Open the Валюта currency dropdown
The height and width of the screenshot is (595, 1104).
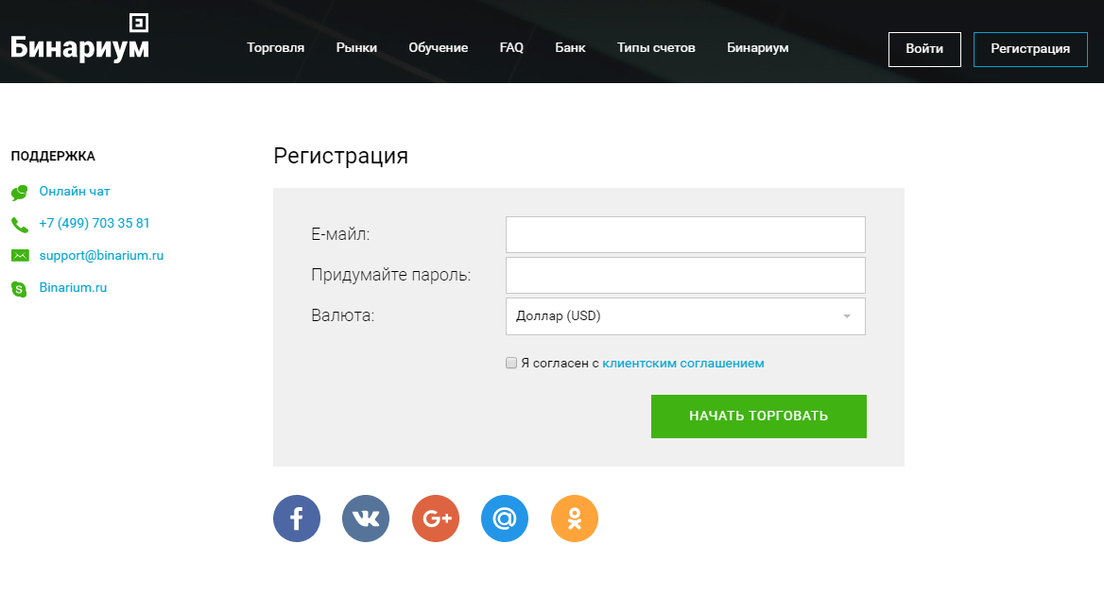(x=685, y=316)
